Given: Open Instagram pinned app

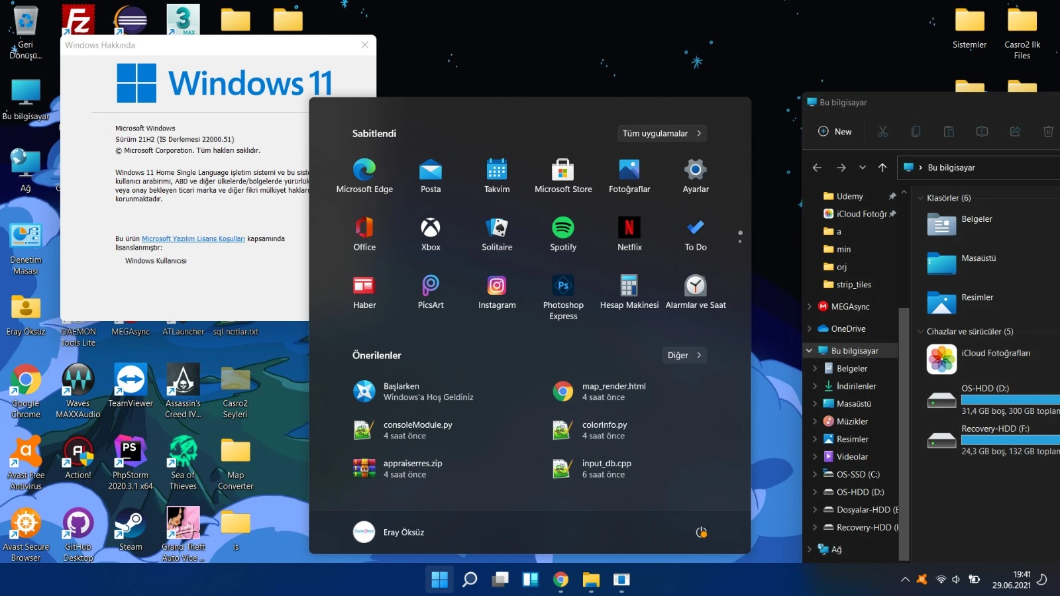Looking at the screenshot, I should pyautogui.click(x=497, y=292).
